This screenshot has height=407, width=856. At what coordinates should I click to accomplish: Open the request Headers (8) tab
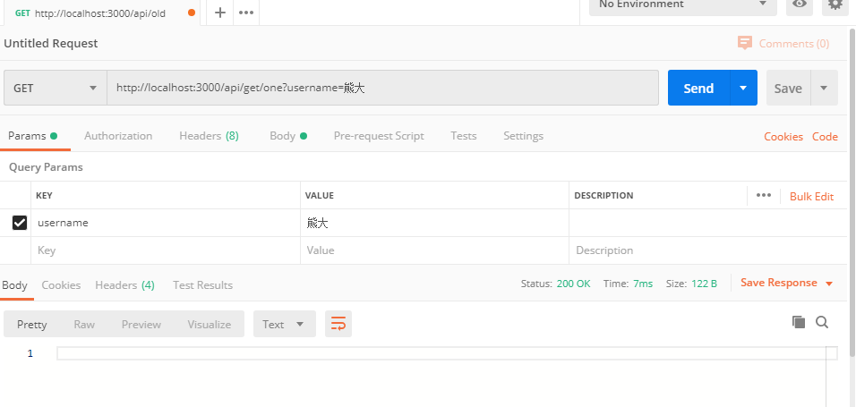coord(210,136)
